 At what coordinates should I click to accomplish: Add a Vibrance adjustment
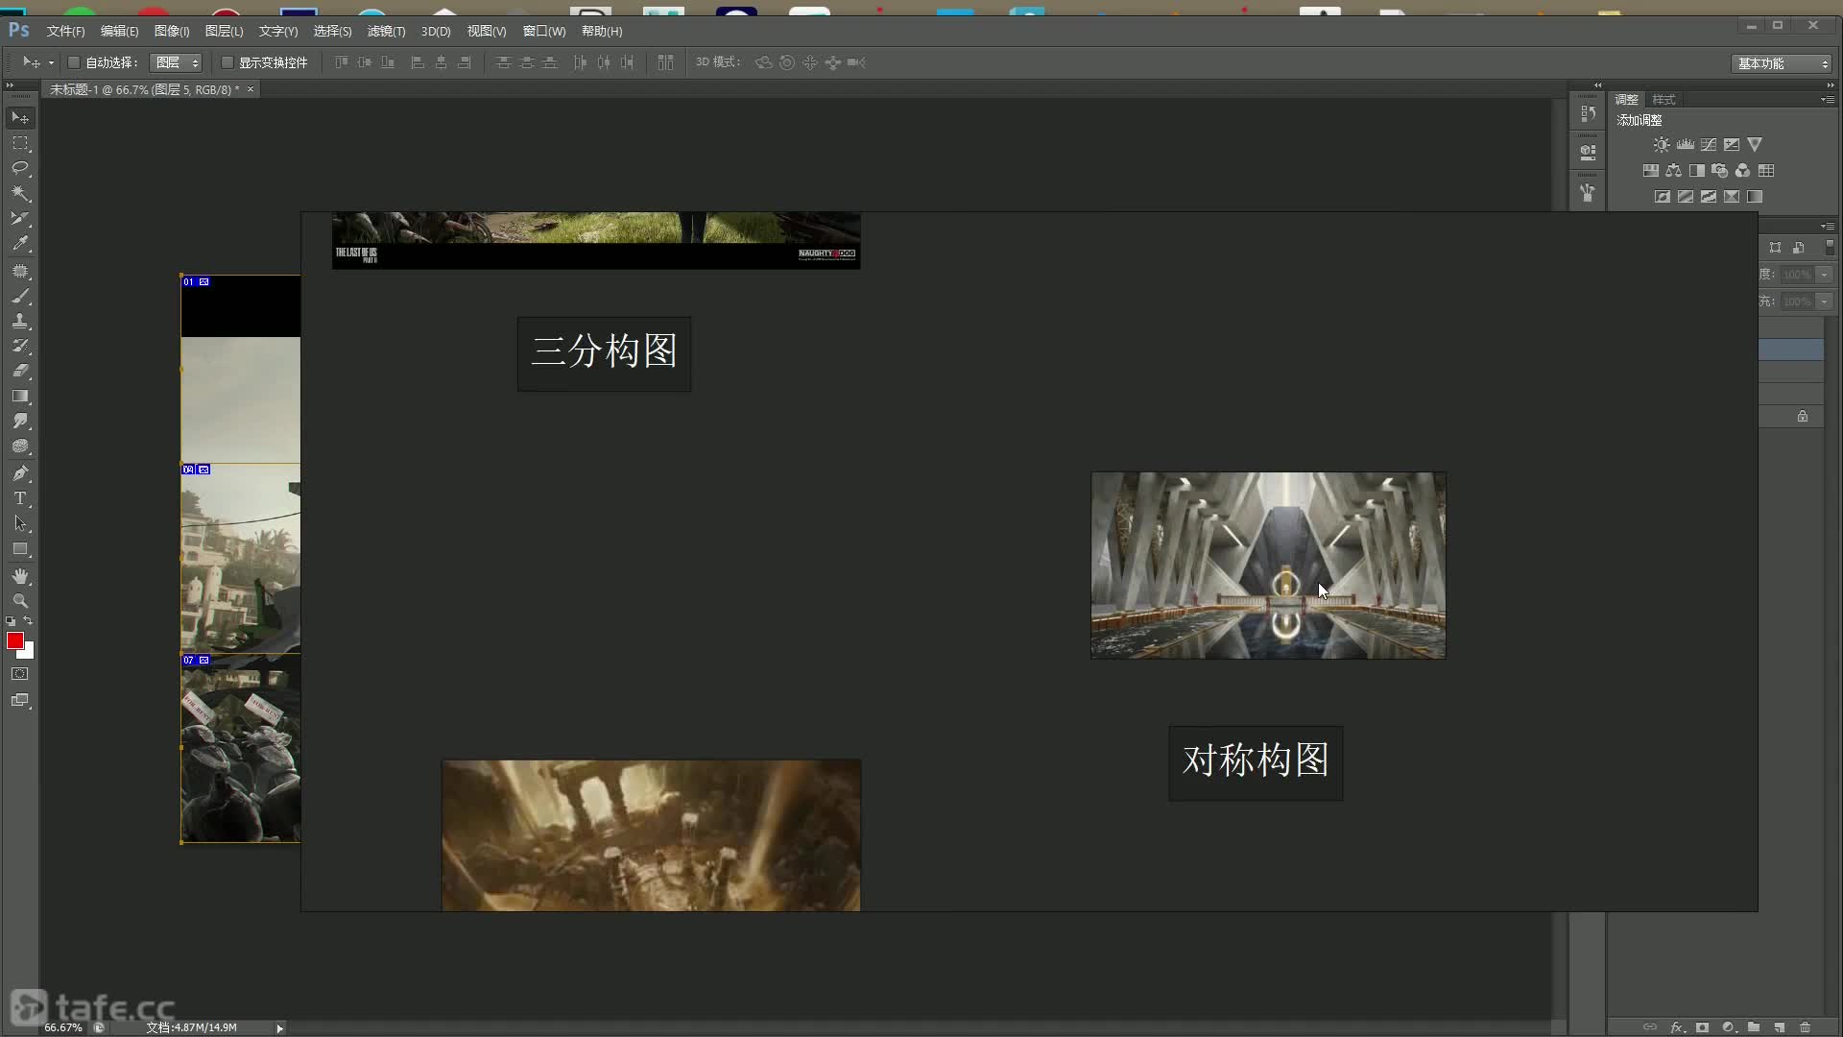(x=1755, y=144)
